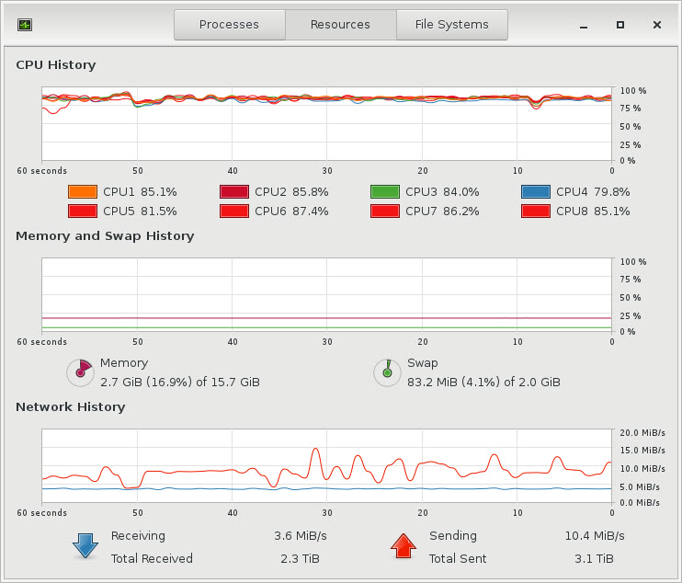This screenshot has height=583, width=682.
Task: Click the CPU History heading
Action: tap(56, 64)
